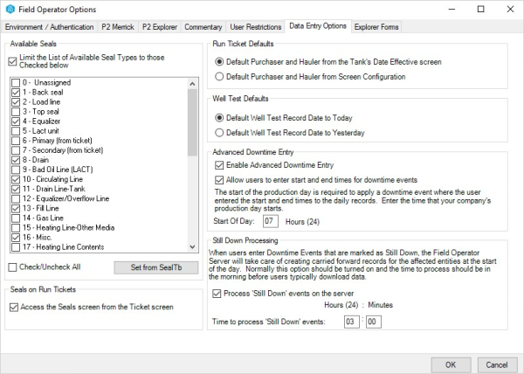Toggle Check/Uncheck All checkbox
524x374 pixels.
pyautogui.click(x=12, y=267)
